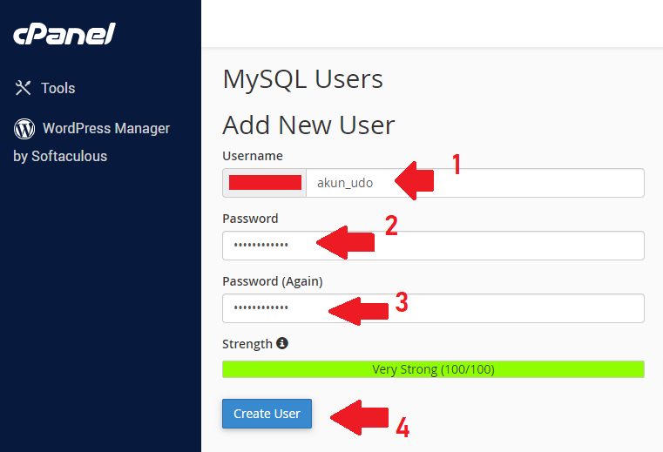Screen dimensions: 663x452
Task: Open the Tools wrench icon
Action: 23,88
